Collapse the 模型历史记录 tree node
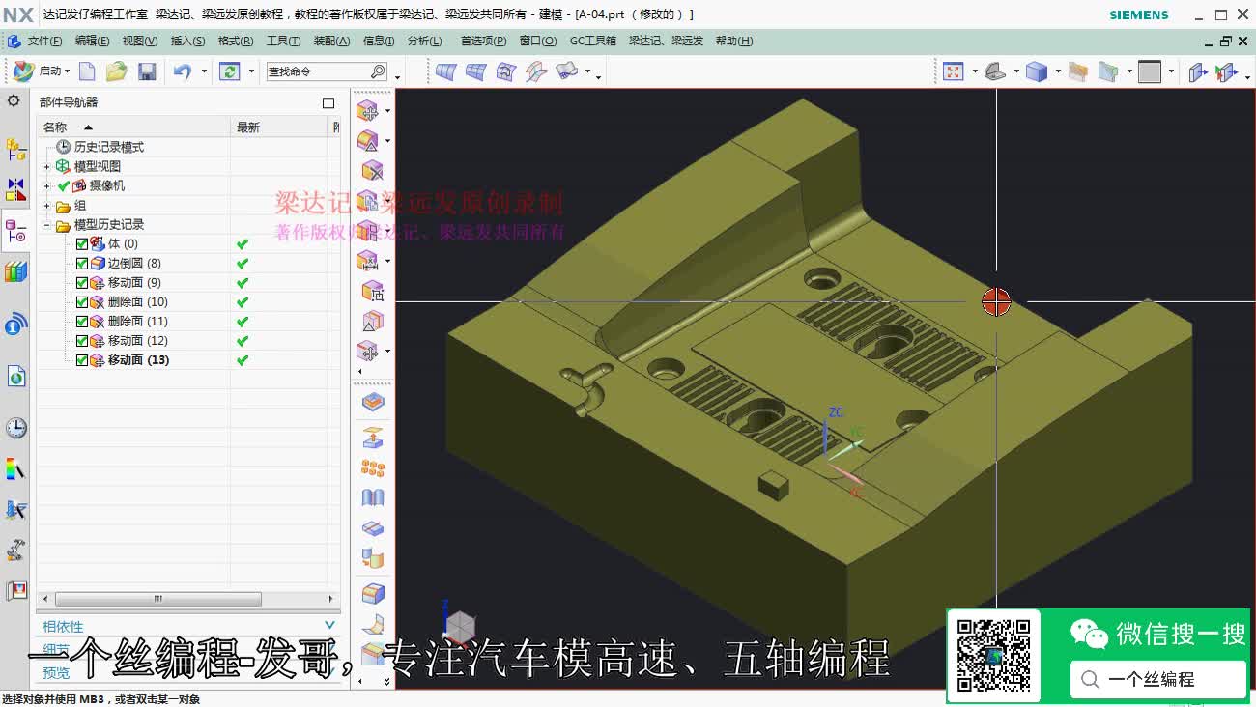This screenshot has height=707, width=1256. point(46,224)
